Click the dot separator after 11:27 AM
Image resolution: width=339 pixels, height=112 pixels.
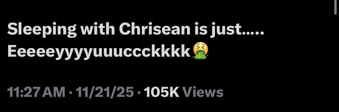coord(70,92)
